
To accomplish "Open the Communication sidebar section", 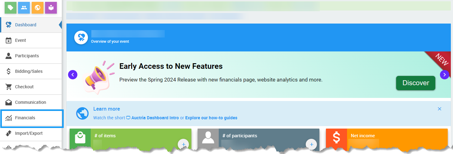I will (x=30, y=102).
